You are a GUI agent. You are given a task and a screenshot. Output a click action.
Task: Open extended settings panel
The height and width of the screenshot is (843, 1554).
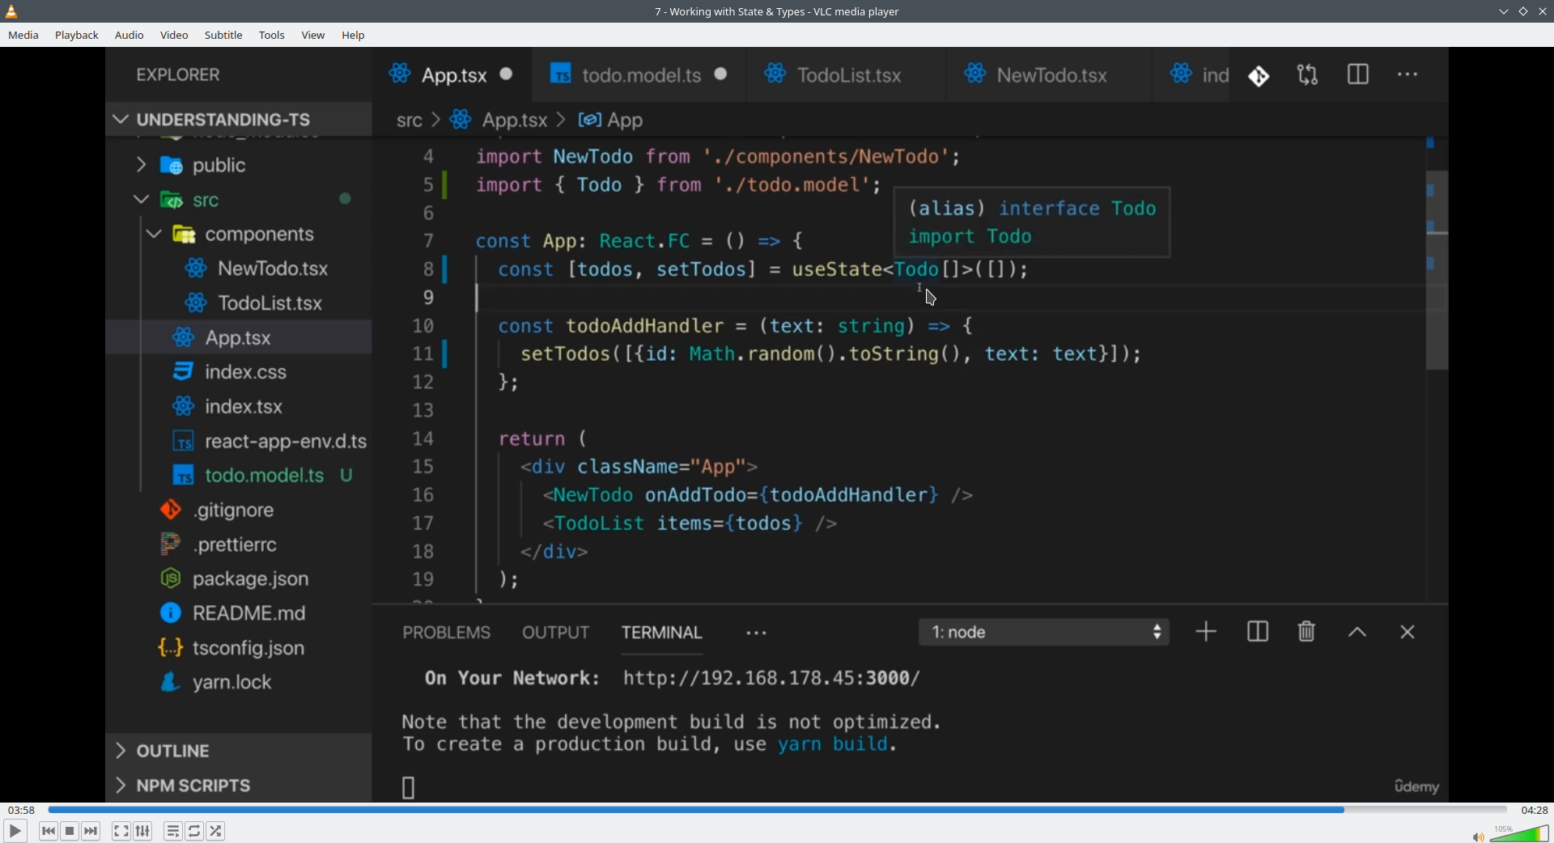point(143,831)
